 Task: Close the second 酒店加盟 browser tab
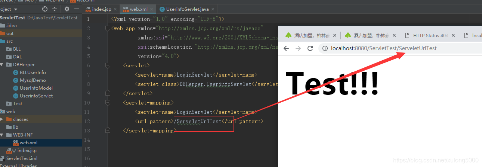[394, 36]
